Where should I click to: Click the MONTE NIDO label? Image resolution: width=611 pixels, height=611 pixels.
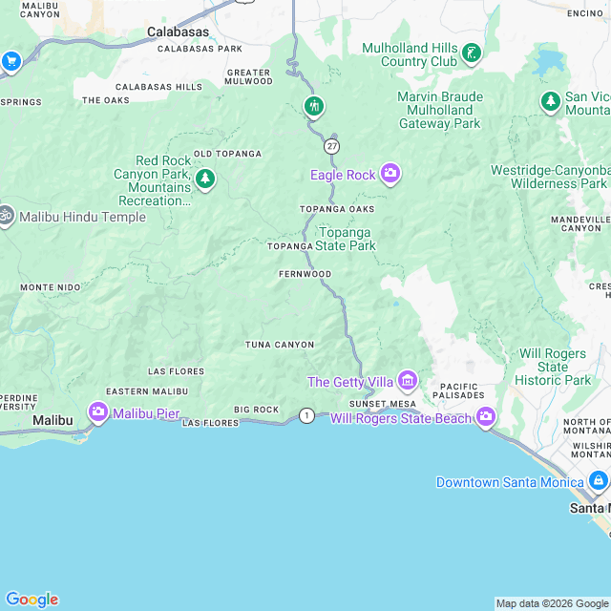(51, 287)
